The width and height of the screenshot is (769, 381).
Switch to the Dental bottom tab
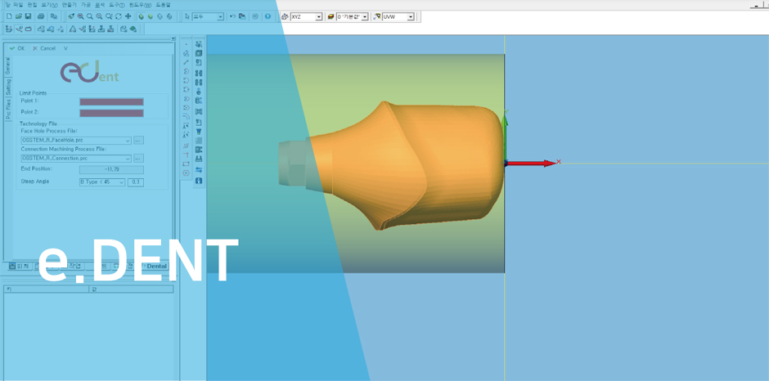coord(155,267)
